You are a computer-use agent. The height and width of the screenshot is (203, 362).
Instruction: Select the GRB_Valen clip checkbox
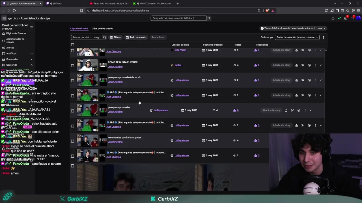pyautogui.click(x=72, y=51)
